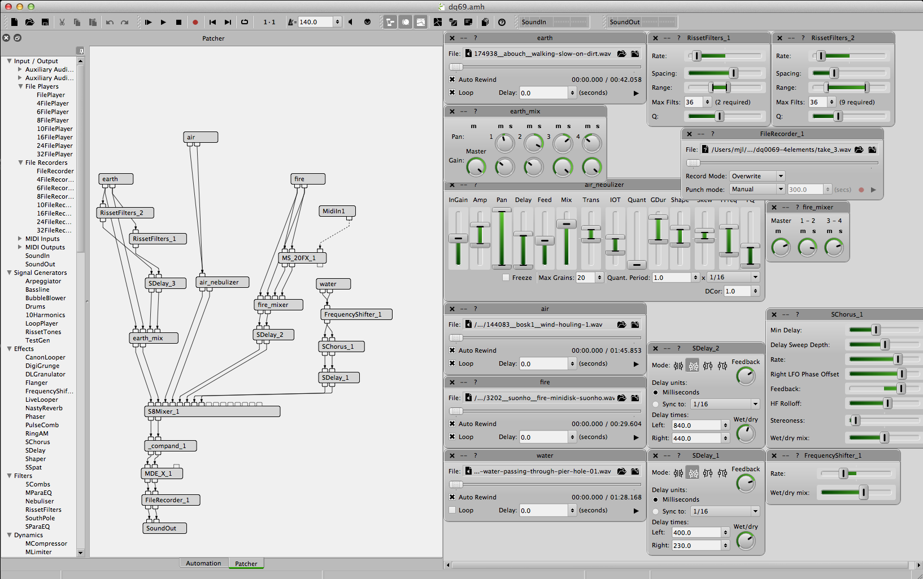Open the help question mark toolbar icon
Image resolution: width=923 pixels, height=579 pixels.
(x=502, y=23)
